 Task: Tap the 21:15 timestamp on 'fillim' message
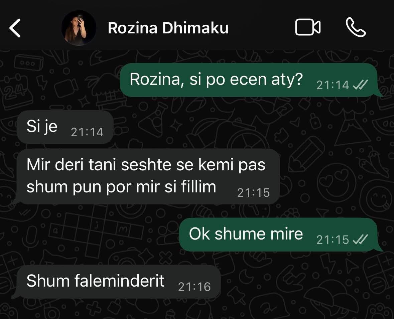click(x=254, y=193)
